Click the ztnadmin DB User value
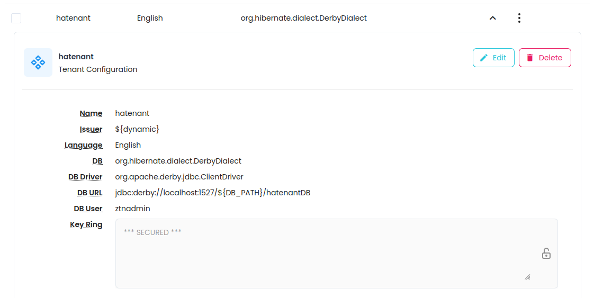The height and width of the screenshot is (298, 594). pyautogui.click(x=132, y=209)
